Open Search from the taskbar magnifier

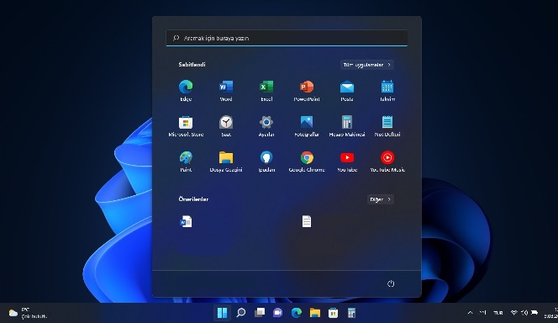241,313
